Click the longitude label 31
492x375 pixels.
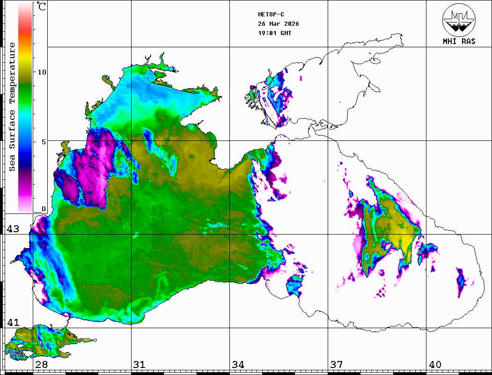tap(139, 365)
